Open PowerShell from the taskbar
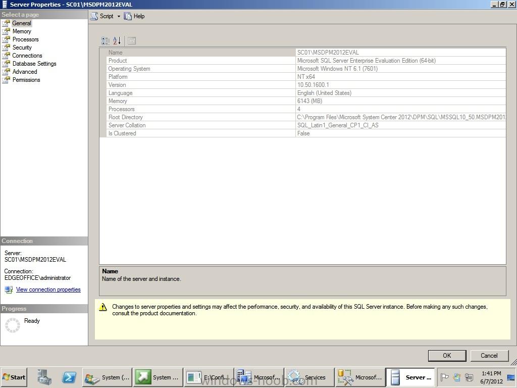The height and width of the screenshot is (388, 517). click(x=69, y=377)
